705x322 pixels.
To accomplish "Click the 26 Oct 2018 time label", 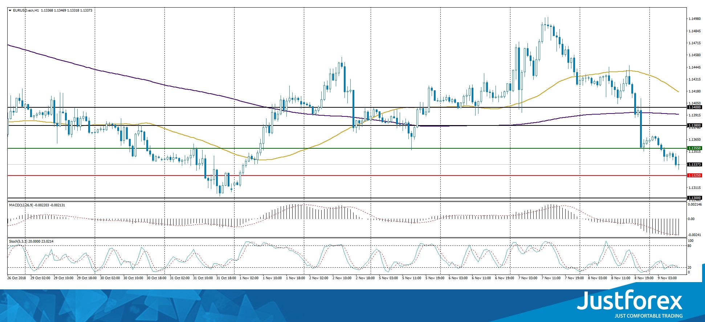I will (17, 278).
